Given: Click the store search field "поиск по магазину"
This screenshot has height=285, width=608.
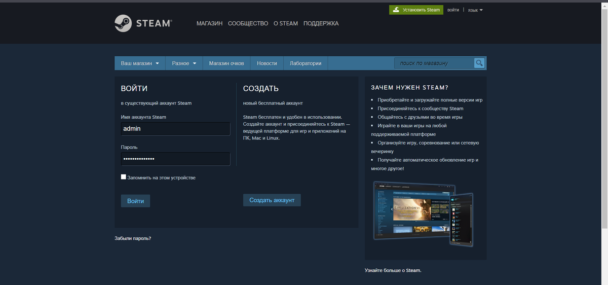Looking at the screenshot, I should click(434, 63).
